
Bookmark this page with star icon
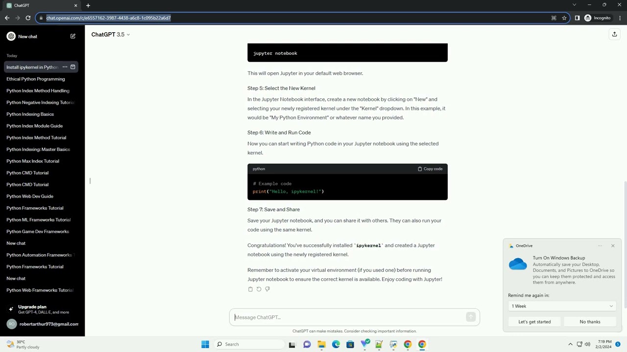pyautogui.click(x=564, y=18)
